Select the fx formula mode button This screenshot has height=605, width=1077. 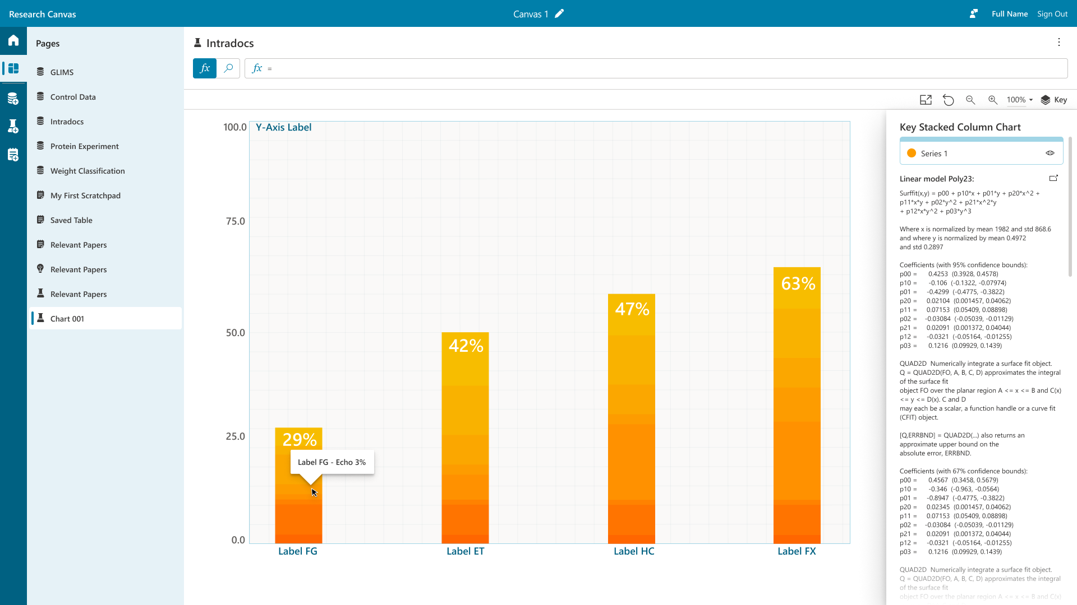pyautogui.click(x=205, y=68)
